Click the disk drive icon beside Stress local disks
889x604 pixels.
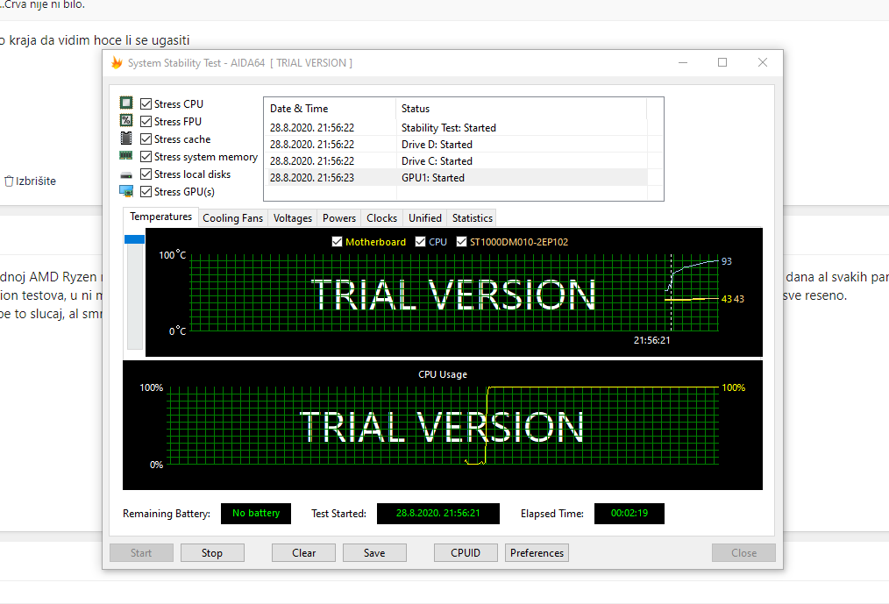pos(126,174)
